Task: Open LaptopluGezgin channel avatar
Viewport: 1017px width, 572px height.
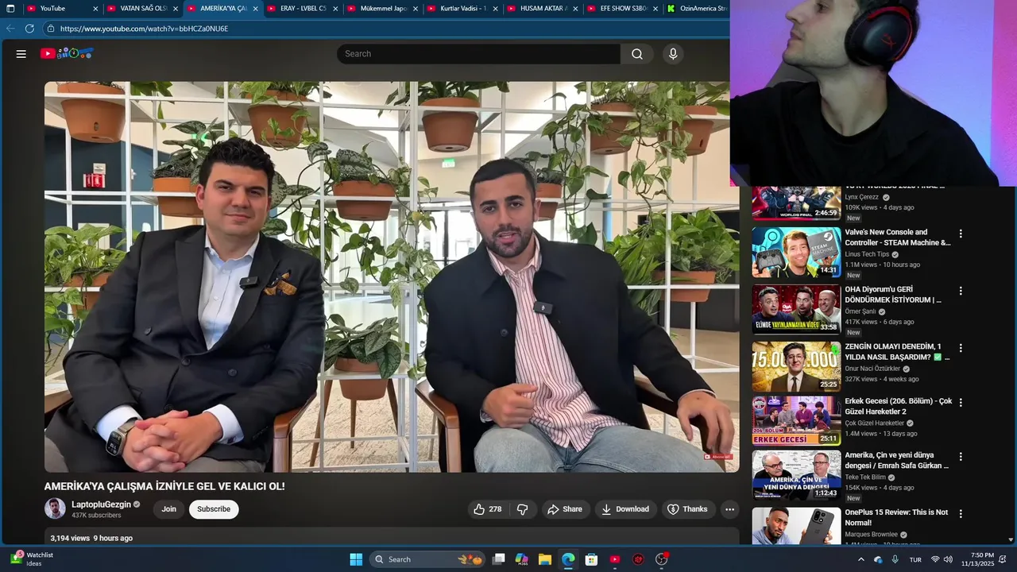Action: (x=55, y=508)
